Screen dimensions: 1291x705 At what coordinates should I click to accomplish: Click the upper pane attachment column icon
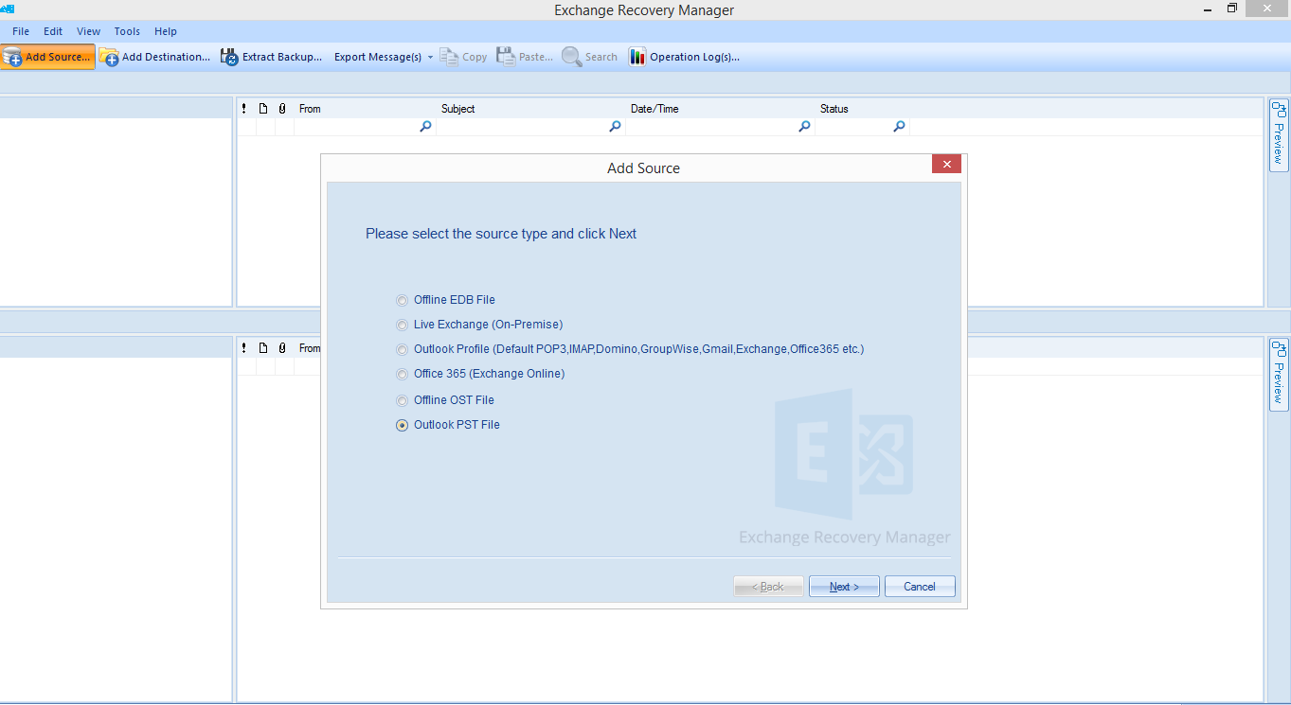click(282, 109)
